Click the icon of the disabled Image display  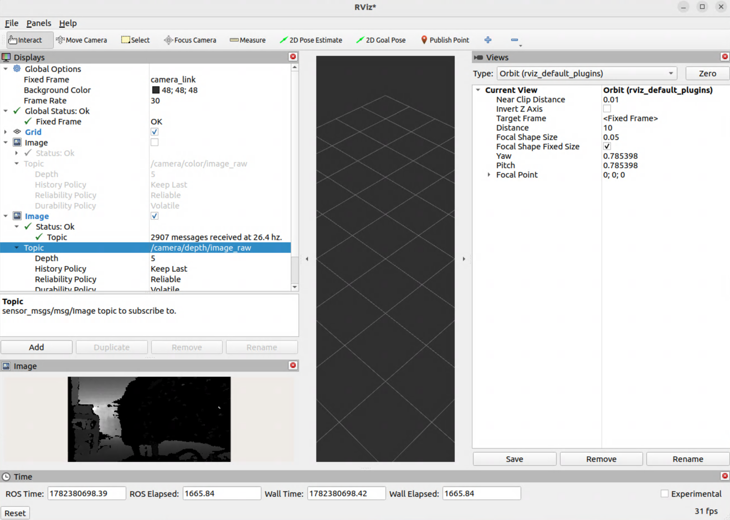pos(17,142)
